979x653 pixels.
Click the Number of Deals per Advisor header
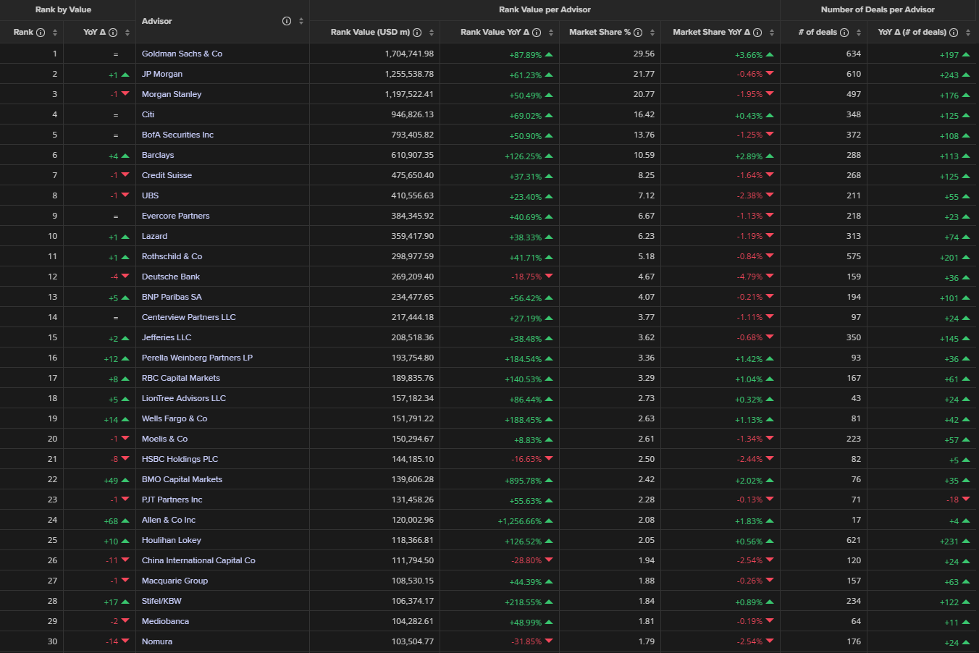878,9
